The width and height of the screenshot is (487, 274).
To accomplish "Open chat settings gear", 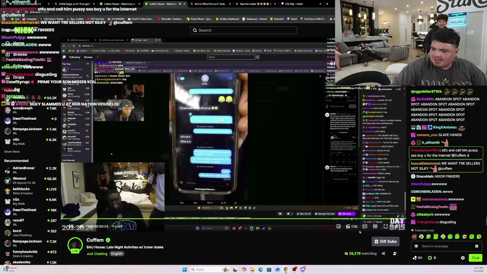I will (463, 258).
